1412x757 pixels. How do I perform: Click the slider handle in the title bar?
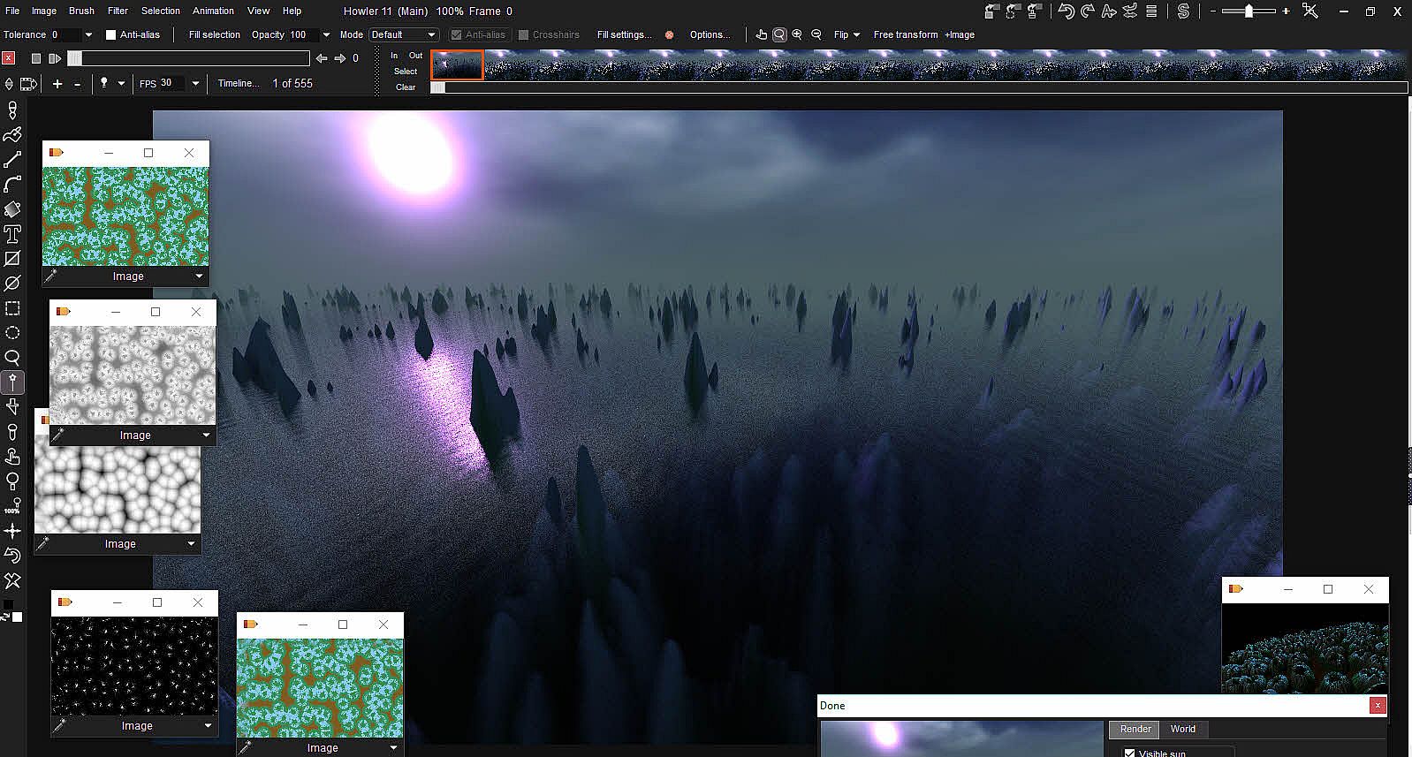pyautogui.click(x=1249, y=11)
